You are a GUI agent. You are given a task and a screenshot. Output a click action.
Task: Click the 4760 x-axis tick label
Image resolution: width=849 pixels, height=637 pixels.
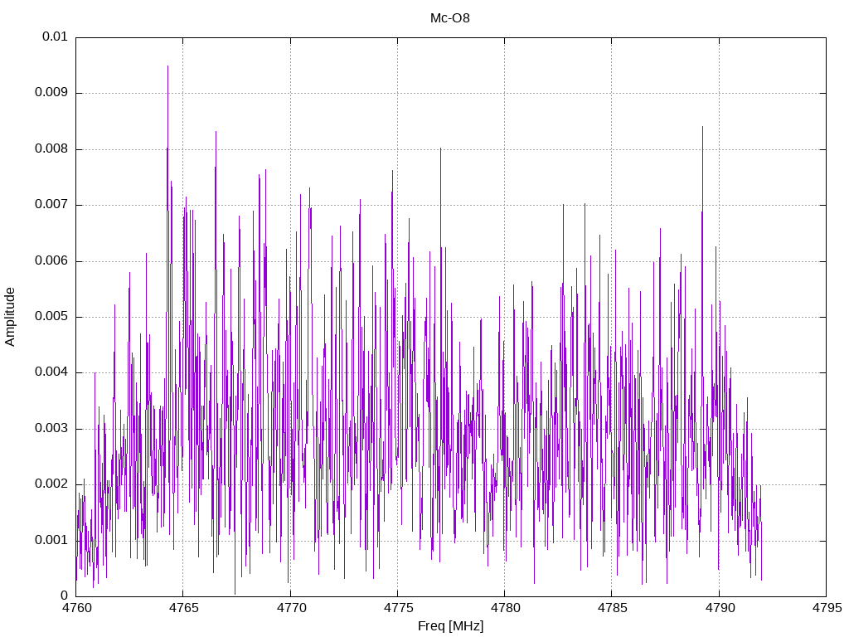tap(76, 608)
